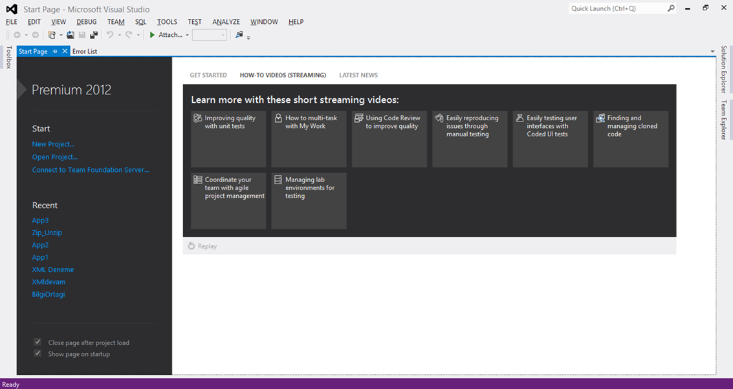Switch to the Error List tab
733x389 pixels.
(85, 51)
